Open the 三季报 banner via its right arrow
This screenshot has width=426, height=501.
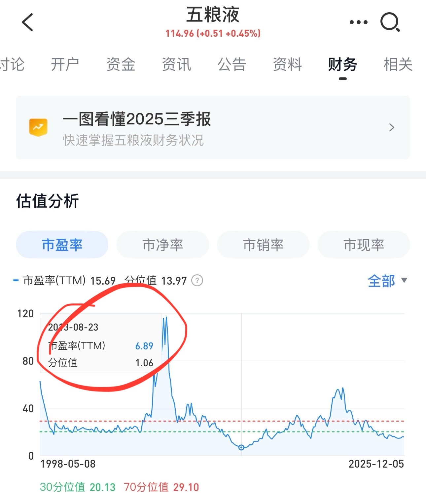[392, 127]
